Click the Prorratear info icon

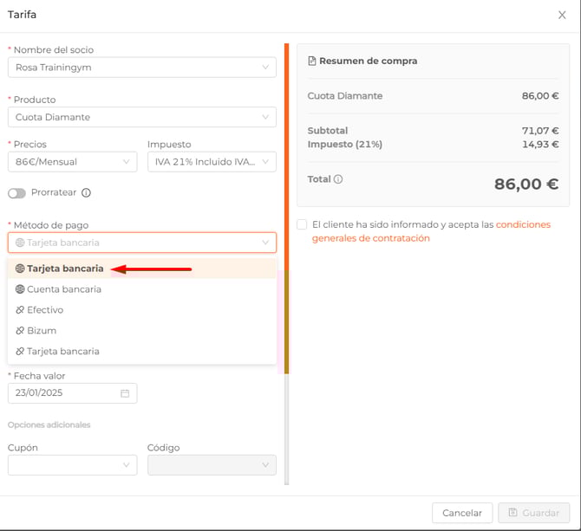86,193
